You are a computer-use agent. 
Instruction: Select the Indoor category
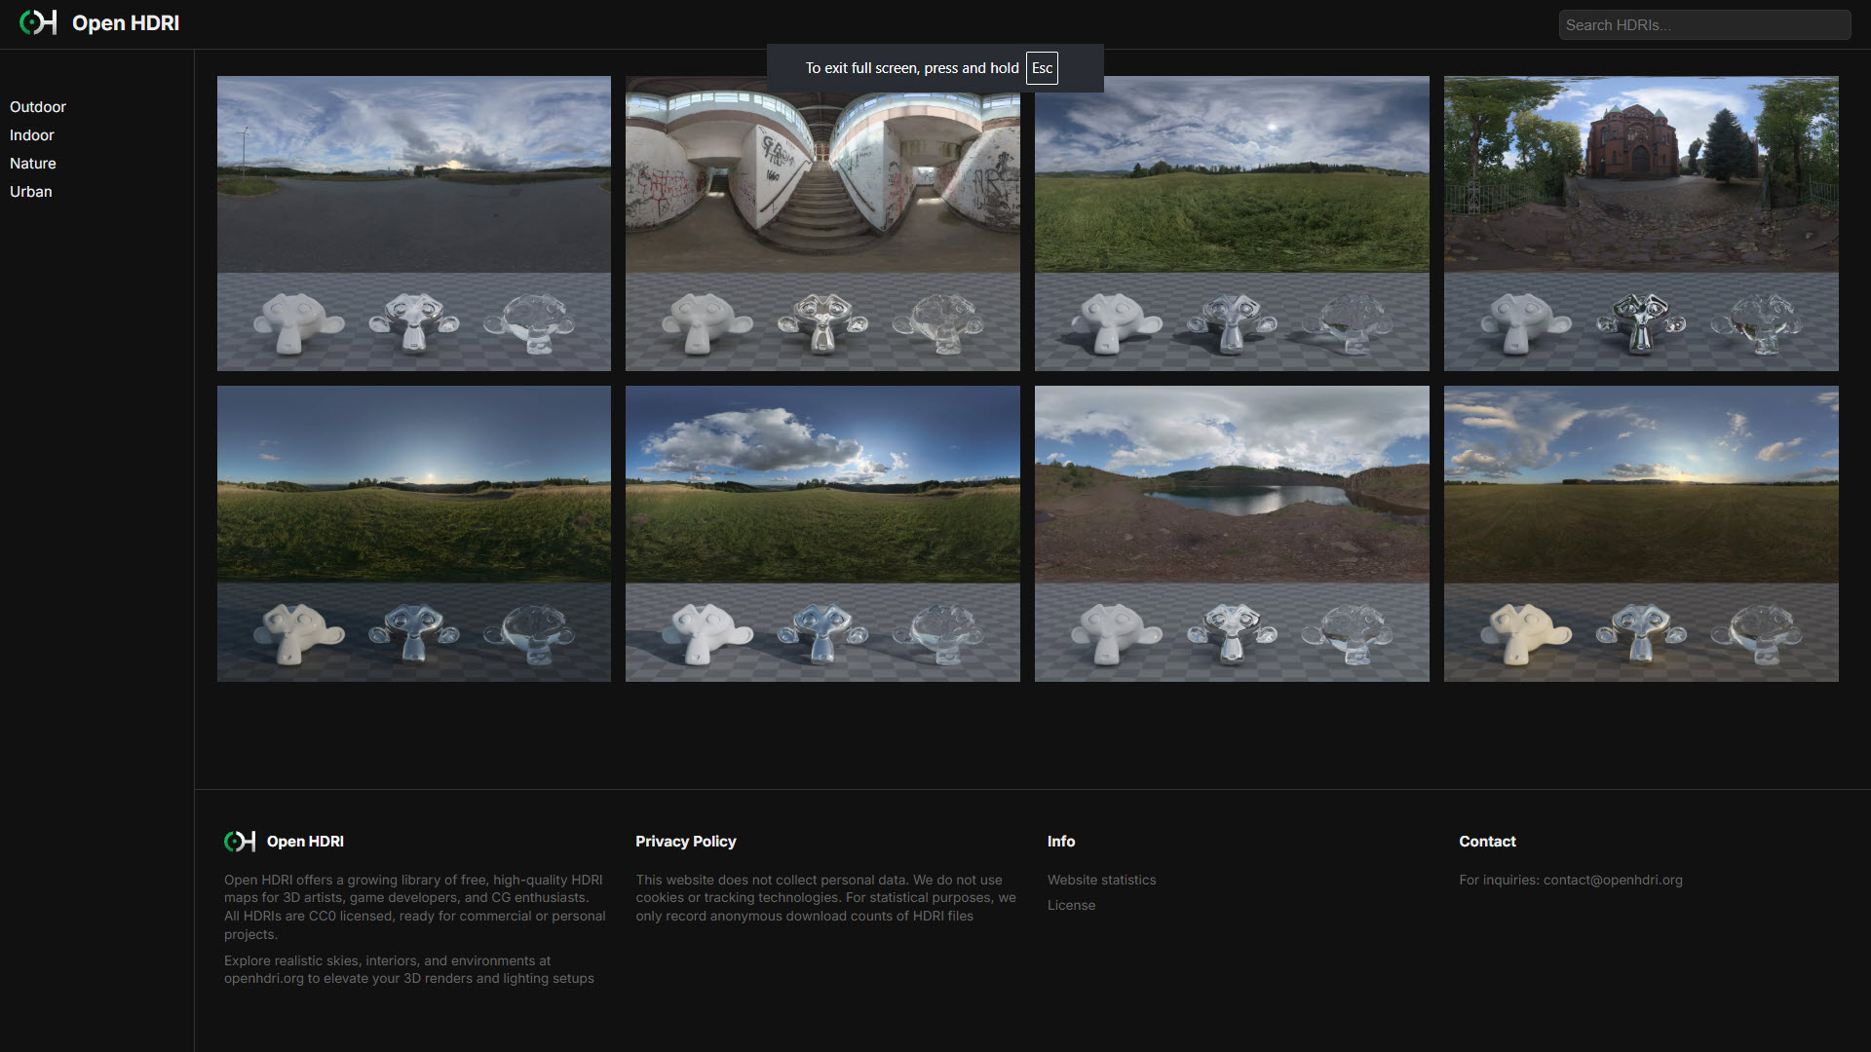click(x=32, y=135)
